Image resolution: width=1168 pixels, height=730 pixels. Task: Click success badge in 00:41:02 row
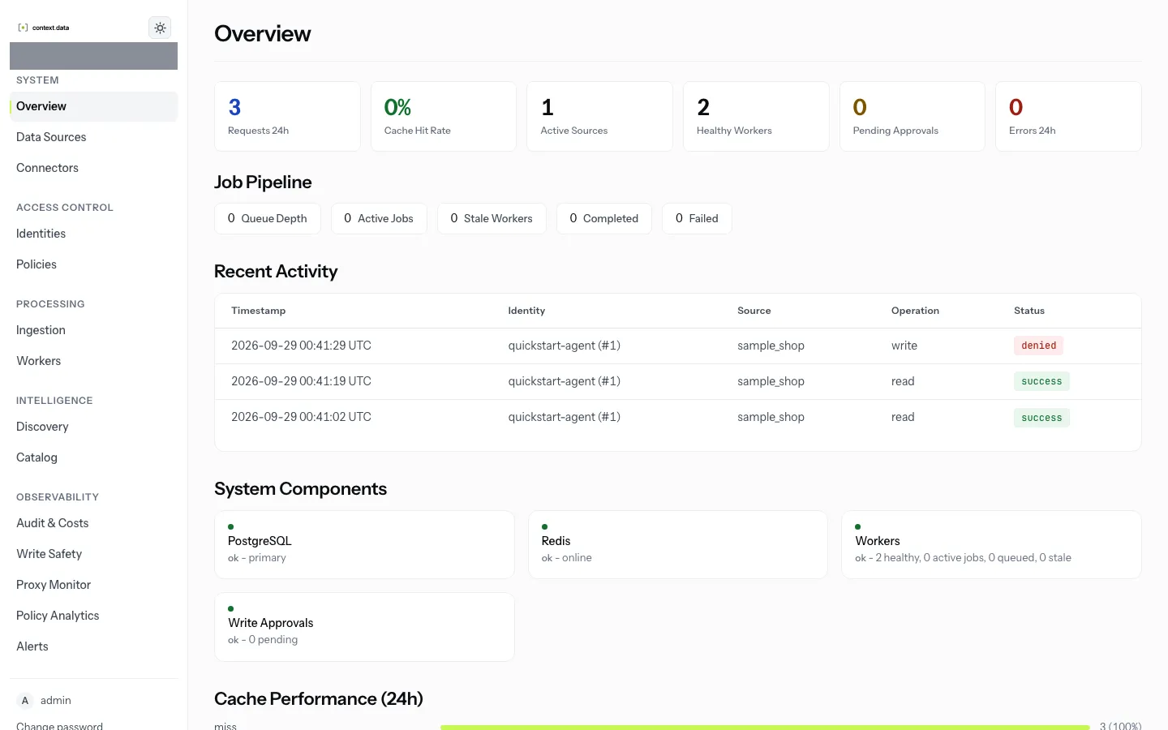click(1041, 418)
